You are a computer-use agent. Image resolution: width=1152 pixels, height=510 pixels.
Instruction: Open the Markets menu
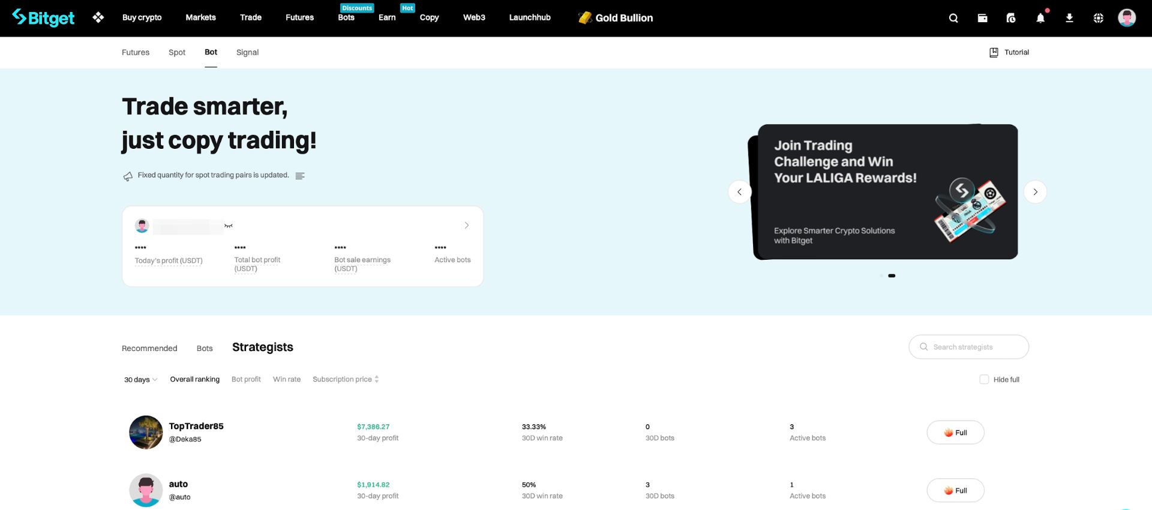200,17
